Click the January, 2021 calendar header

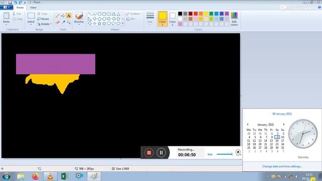tap(265, 125)
